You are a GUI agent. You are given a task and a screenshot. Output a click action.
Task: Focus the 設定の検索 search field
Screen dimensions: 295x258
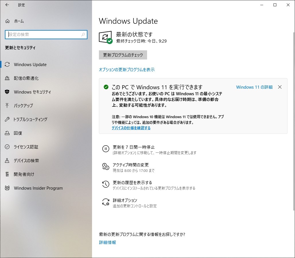[x=43, y=35]
